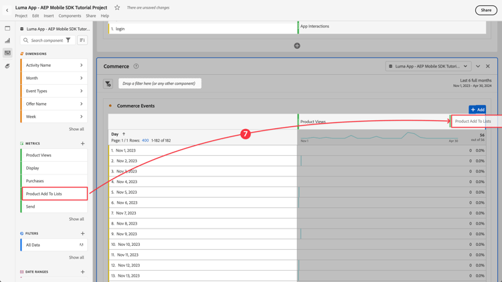Open the Data Dictionary icon in left rail
This screenshot has width=502, height=282.
click(7, 66)
